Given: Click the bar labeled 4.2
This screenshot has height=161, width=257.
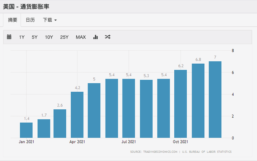Looking at the screenshot, I should 77,115.
